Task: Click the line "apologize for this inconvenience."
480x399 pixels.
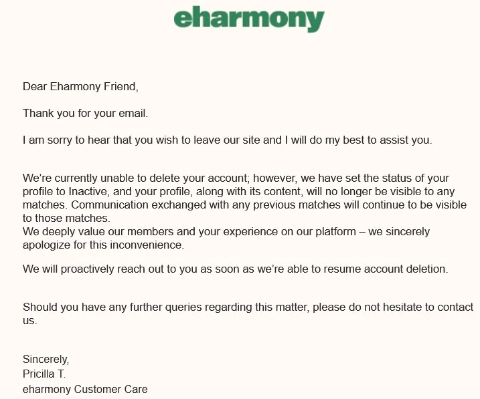Action: tap(102, 245)
